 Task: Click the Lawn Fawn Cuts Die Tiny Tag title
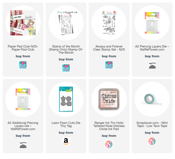(66, 124)
